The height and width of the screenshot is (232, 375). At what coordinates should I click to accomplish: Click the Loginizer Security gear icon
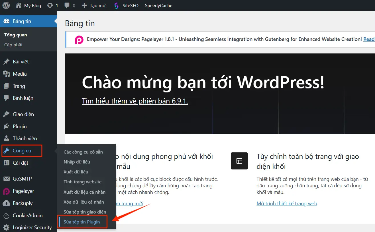6,227
